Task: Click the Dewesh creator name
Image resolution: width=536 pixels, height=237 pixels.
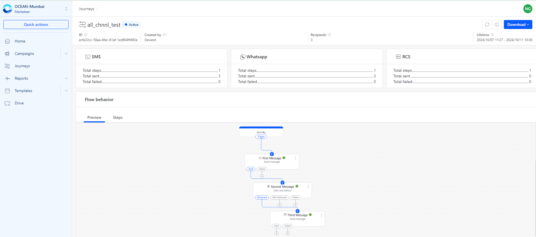Action: (150, 40)
